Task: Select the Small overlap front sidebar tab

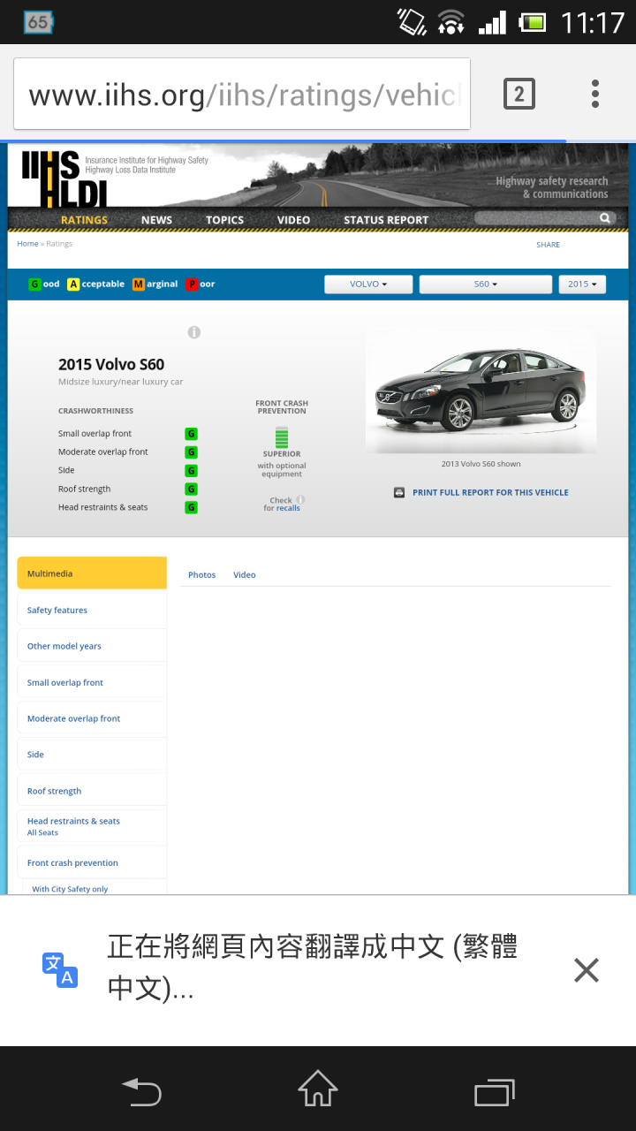Action: [92, 682]
